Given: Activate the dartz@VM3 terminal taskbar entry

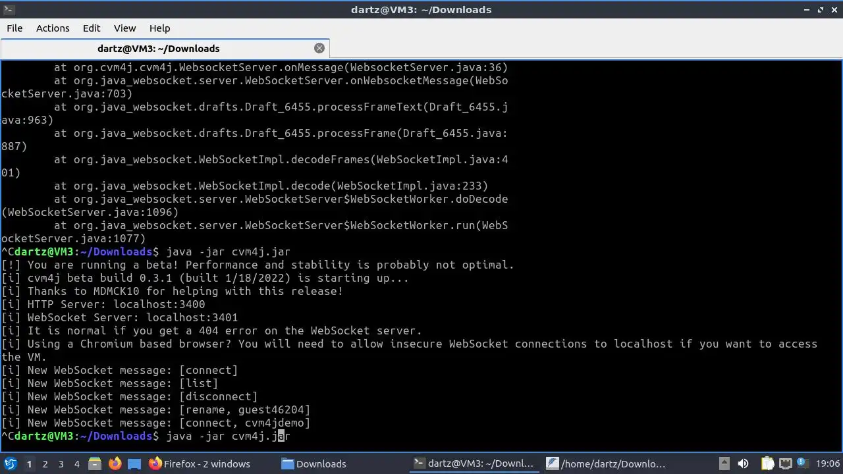Looking at the screenshot, I should (x=474, y=463).
